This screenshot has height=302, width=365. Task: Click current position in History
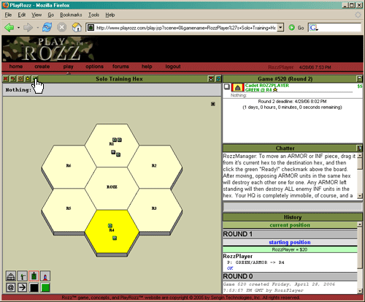[290, 225]
